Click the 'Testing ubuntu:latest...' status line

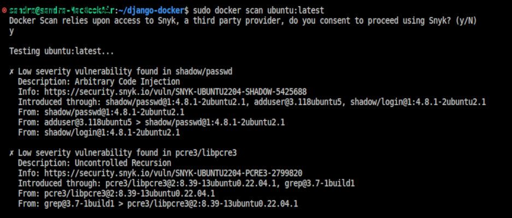pos(62,51)
